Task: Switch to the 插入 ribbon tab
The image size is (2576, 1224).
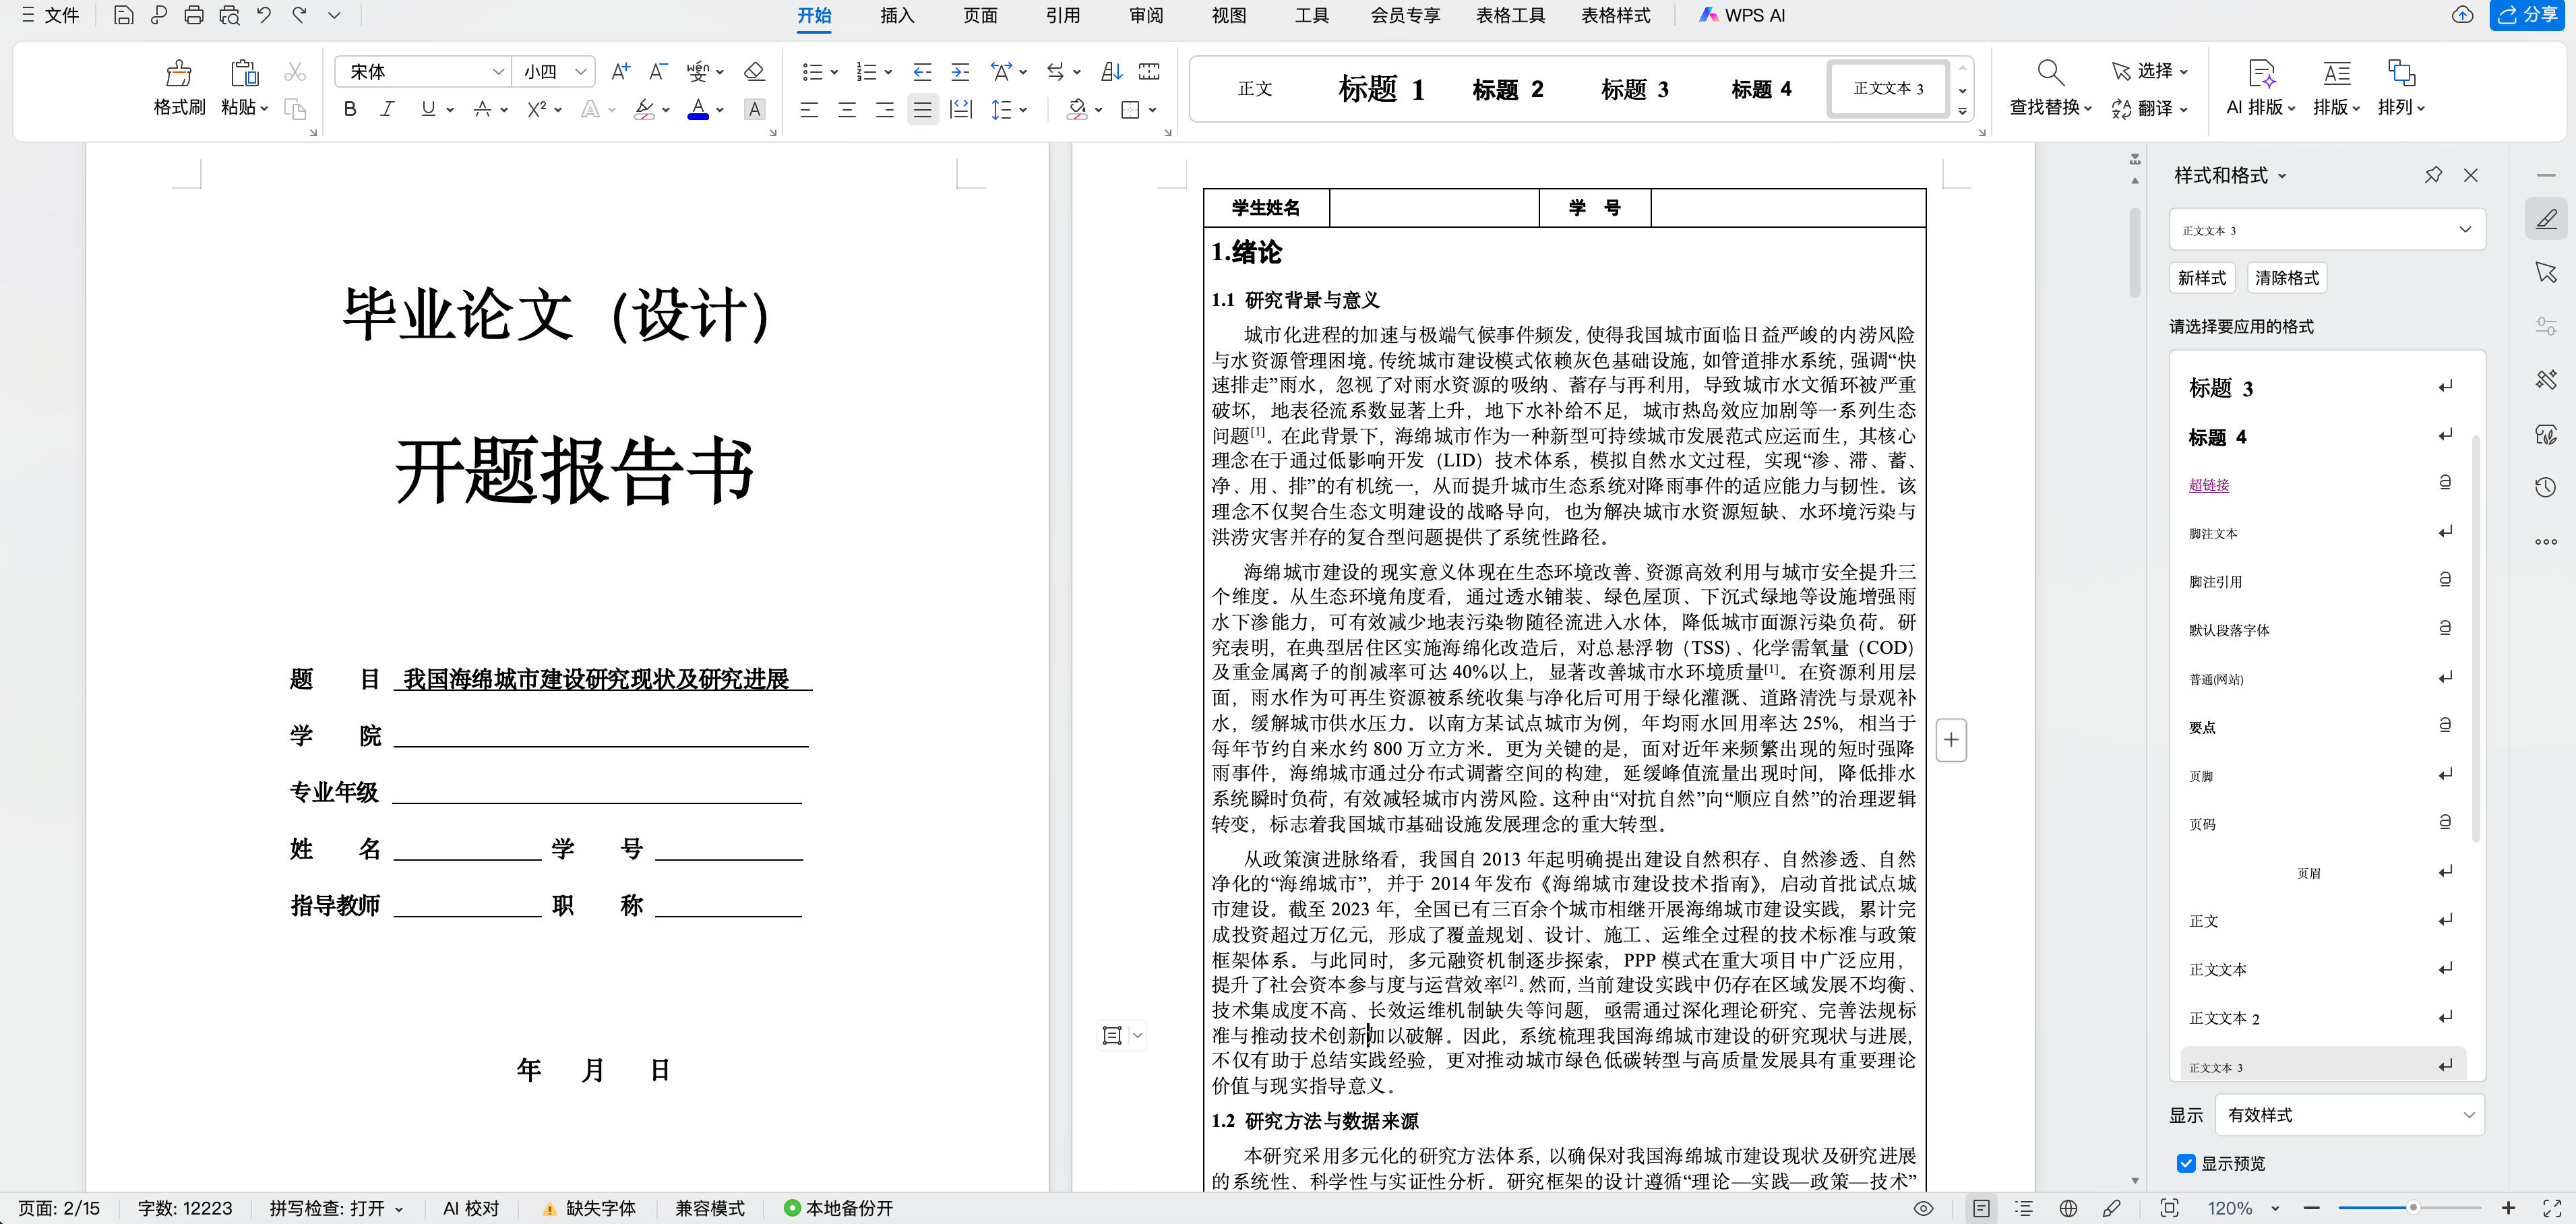Action: [895, 16]
